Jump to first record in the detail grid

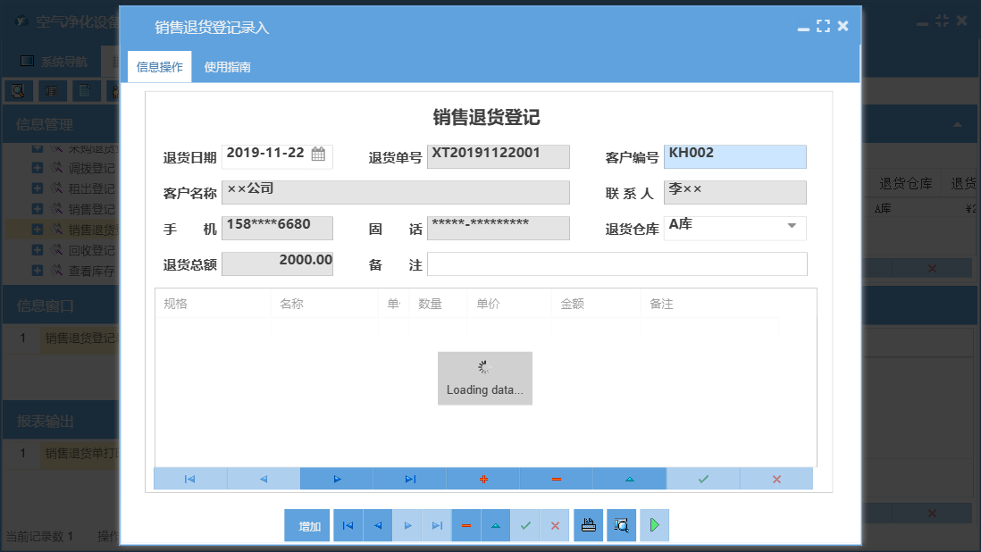pos(189,479)
